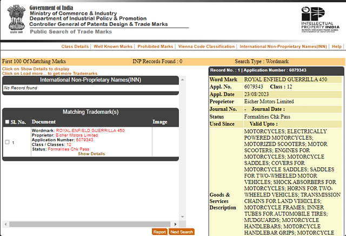The width and height of the screenshot is (346, 236).
Task: Click the Document column header
Action: pos(44,122)
